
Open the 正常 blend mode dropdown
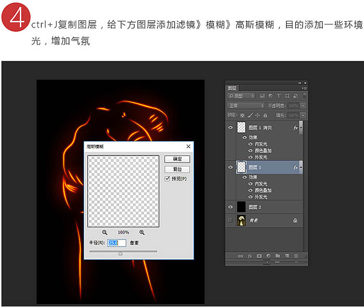coord(245,105)
